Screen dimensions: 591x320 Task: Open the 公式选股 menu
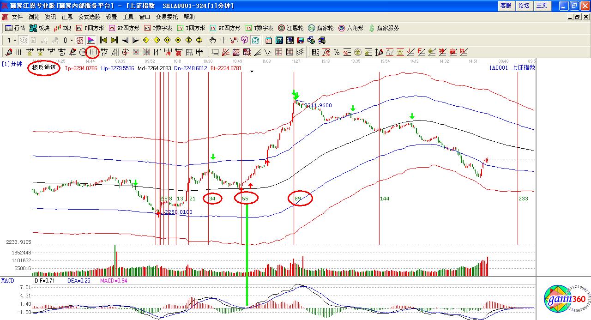point(89,17)
